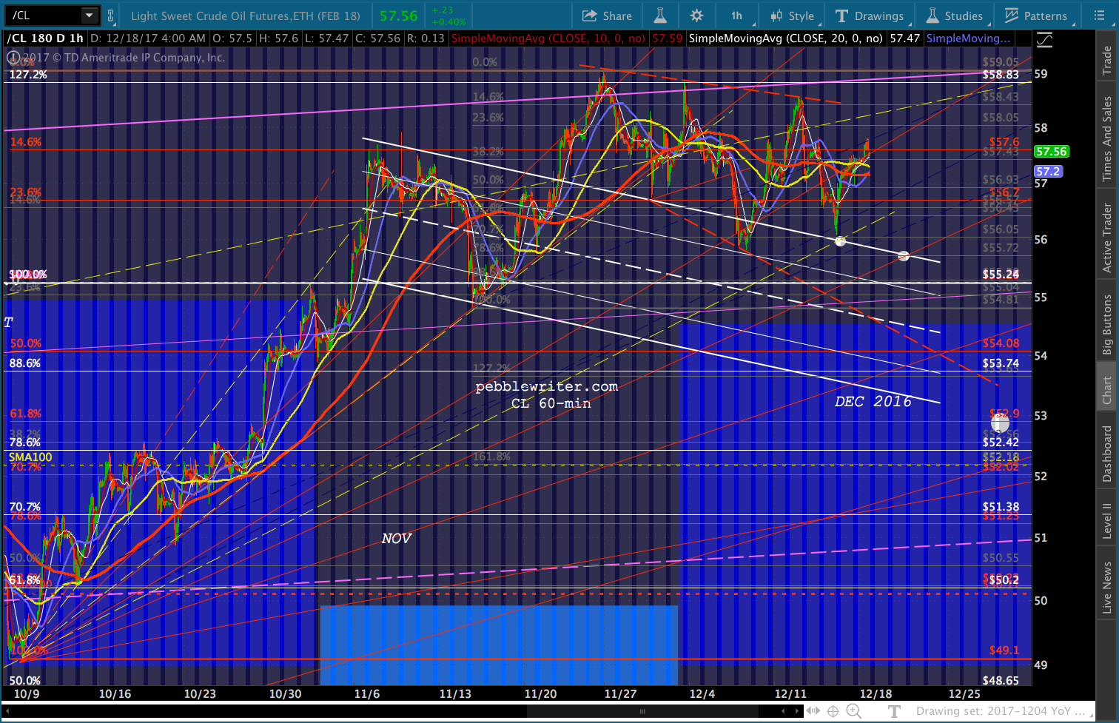The image size is (1119, 723).
Task: Open the Trade side tab
Action: coord(1107,60)
